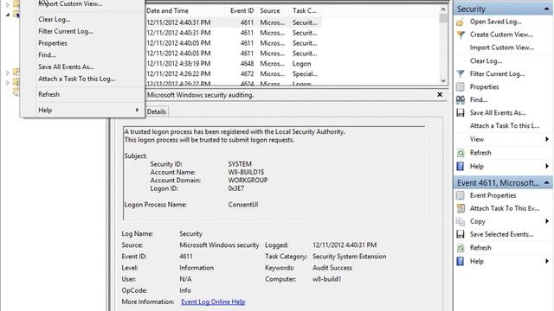Choose Import Custom View in the context menu
The width and height of the screenshot is (554, 311).
70,3
